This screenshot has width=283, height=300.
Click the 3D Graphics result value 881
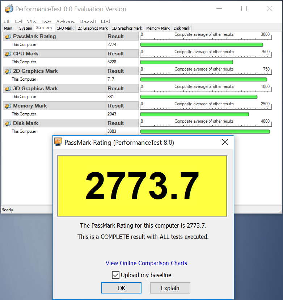111,97
